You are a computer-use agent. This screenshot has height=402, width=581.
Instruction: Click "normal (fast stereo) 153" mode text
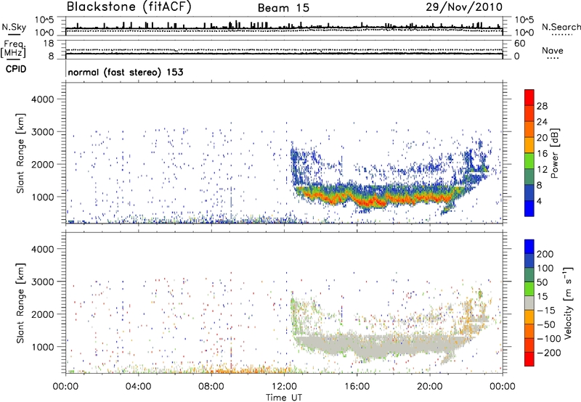pos(126,72)
